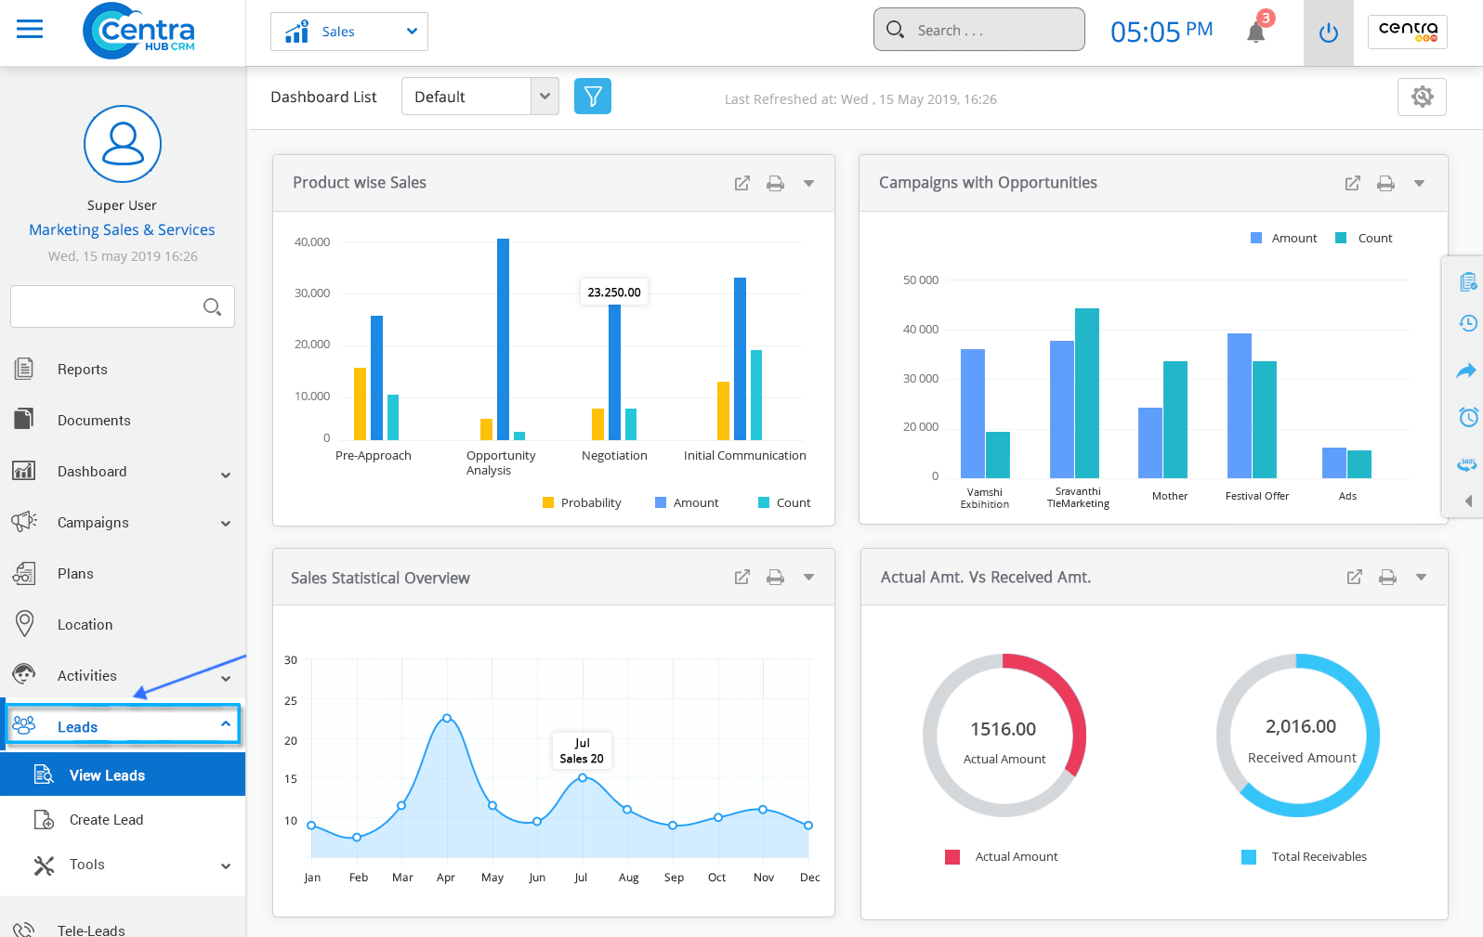Viewport: 1483px width, 937px height.
Task: Toggle the Probability legend in Product wise Sales
Action: [x=582, y=503]
